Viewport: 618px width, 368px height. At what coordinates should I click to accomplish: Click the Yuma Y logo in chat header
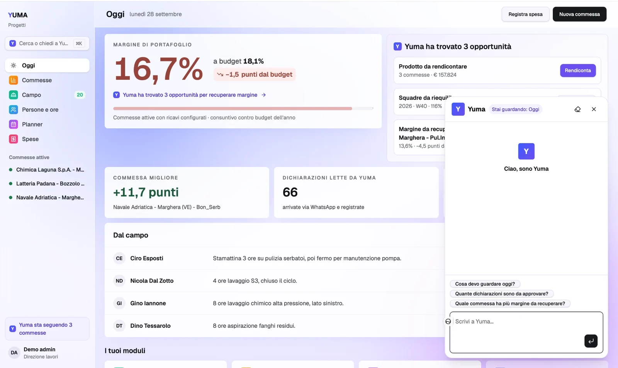point(458,109)
